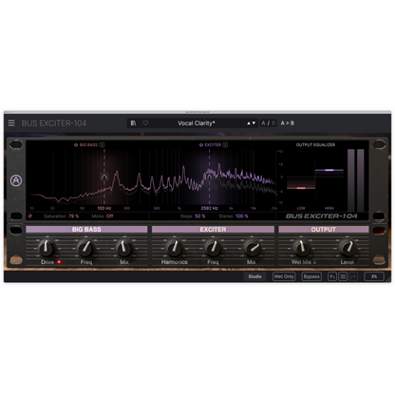395x395 pixels.
Task: Open the edit history list icon
Action: point(343,276)
